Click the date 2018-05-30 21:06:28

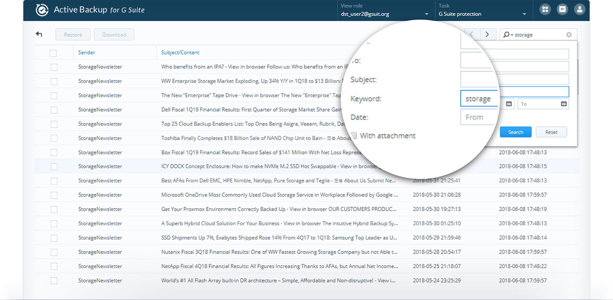click(437, 195)
